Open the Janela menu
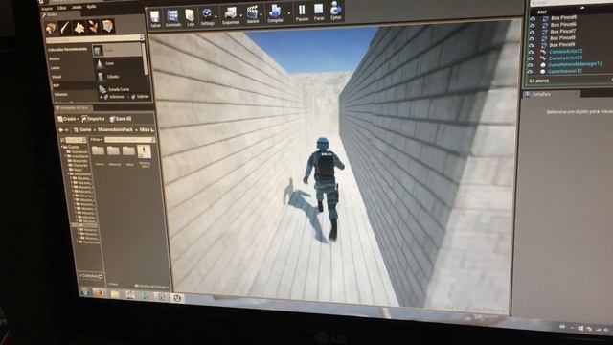This screenshot has width=613, height=345. click(77, 7)
